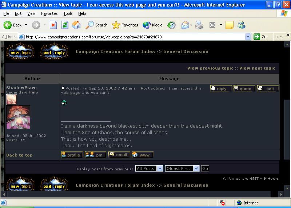Open the yellow Discuss note icon
Viewport: 291px width, 208px height.
(230, 25)
